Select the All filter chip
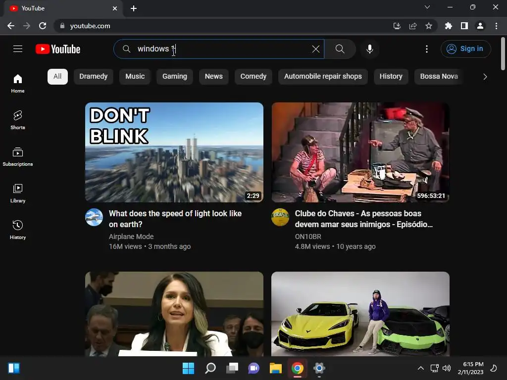The width and height of the screenshot is (507, 380). (x=57, y=77)
